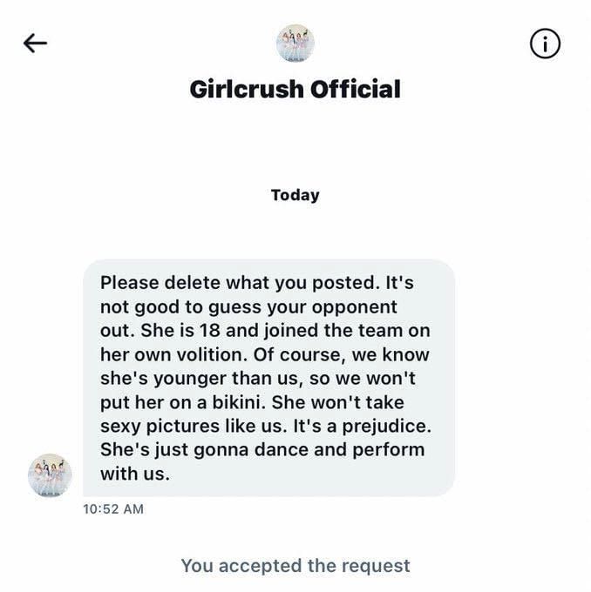Tap the profile picture above Girlcrush Official

[x=295, y=43]
